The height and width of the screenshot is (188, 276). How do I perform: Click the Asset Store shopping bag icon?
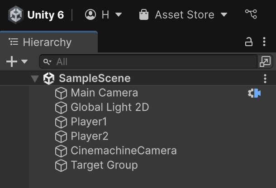[x=144, y=14]
